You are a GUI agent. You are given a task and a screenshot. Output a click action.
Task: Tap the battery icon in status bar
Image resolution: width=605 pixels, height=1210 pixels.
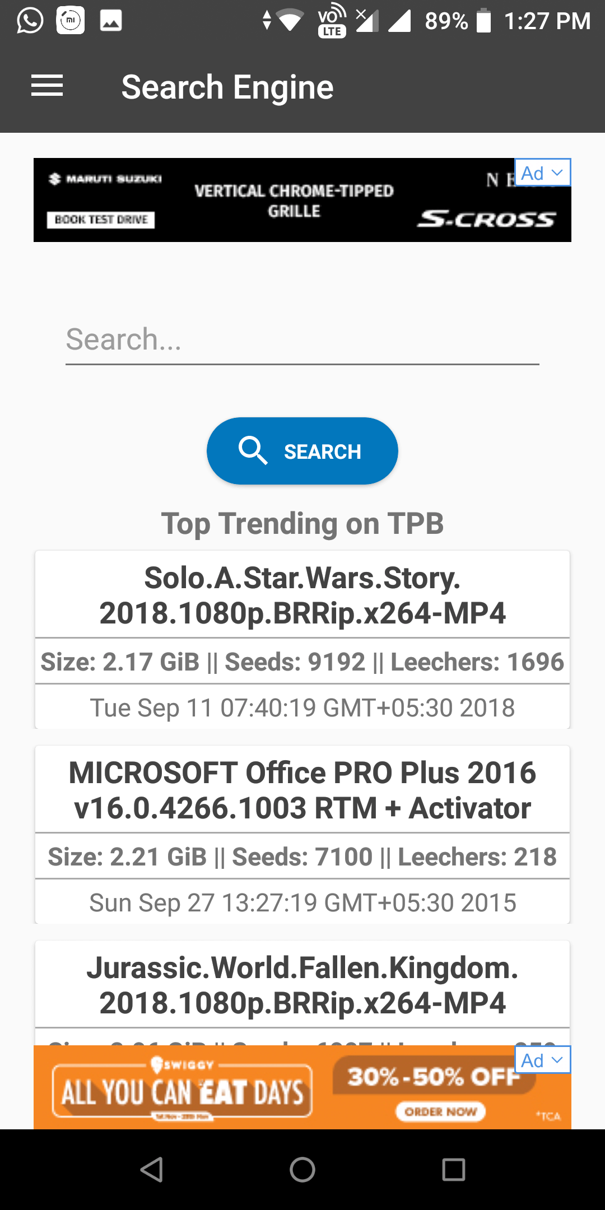click(x=483, y=21)
